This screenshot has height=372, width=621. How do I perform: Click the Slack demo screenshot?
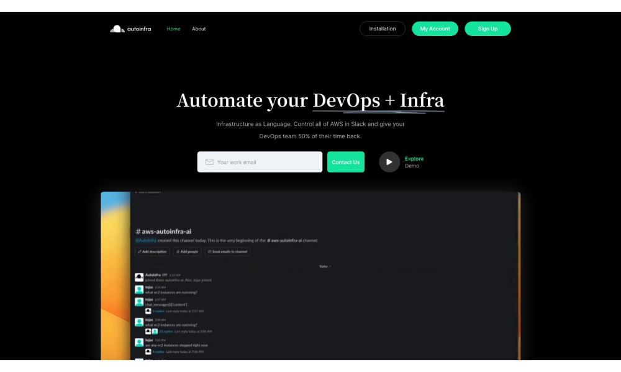click(310, 276)
